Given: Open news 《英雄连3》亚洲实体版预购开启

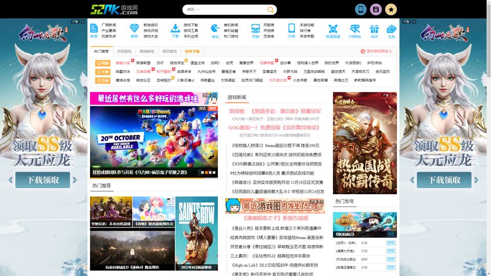Looking at the screenshot, I should [277, 182].
